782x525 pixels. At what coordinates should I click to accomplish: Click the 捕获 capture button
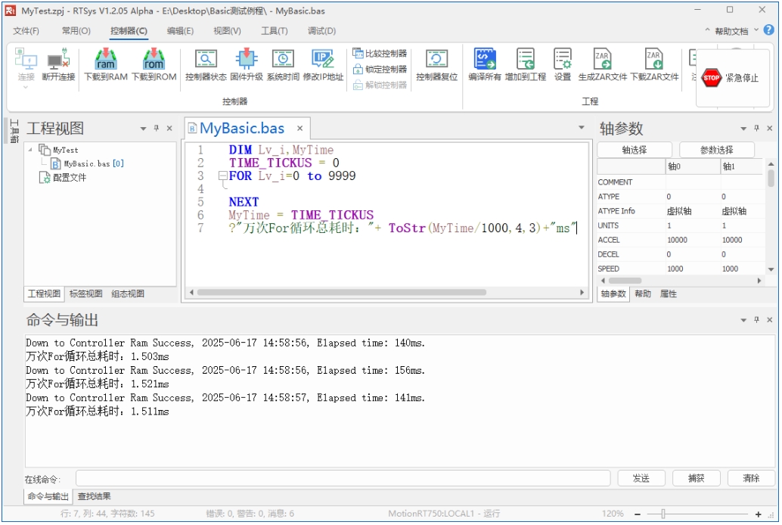click(697, 479)
